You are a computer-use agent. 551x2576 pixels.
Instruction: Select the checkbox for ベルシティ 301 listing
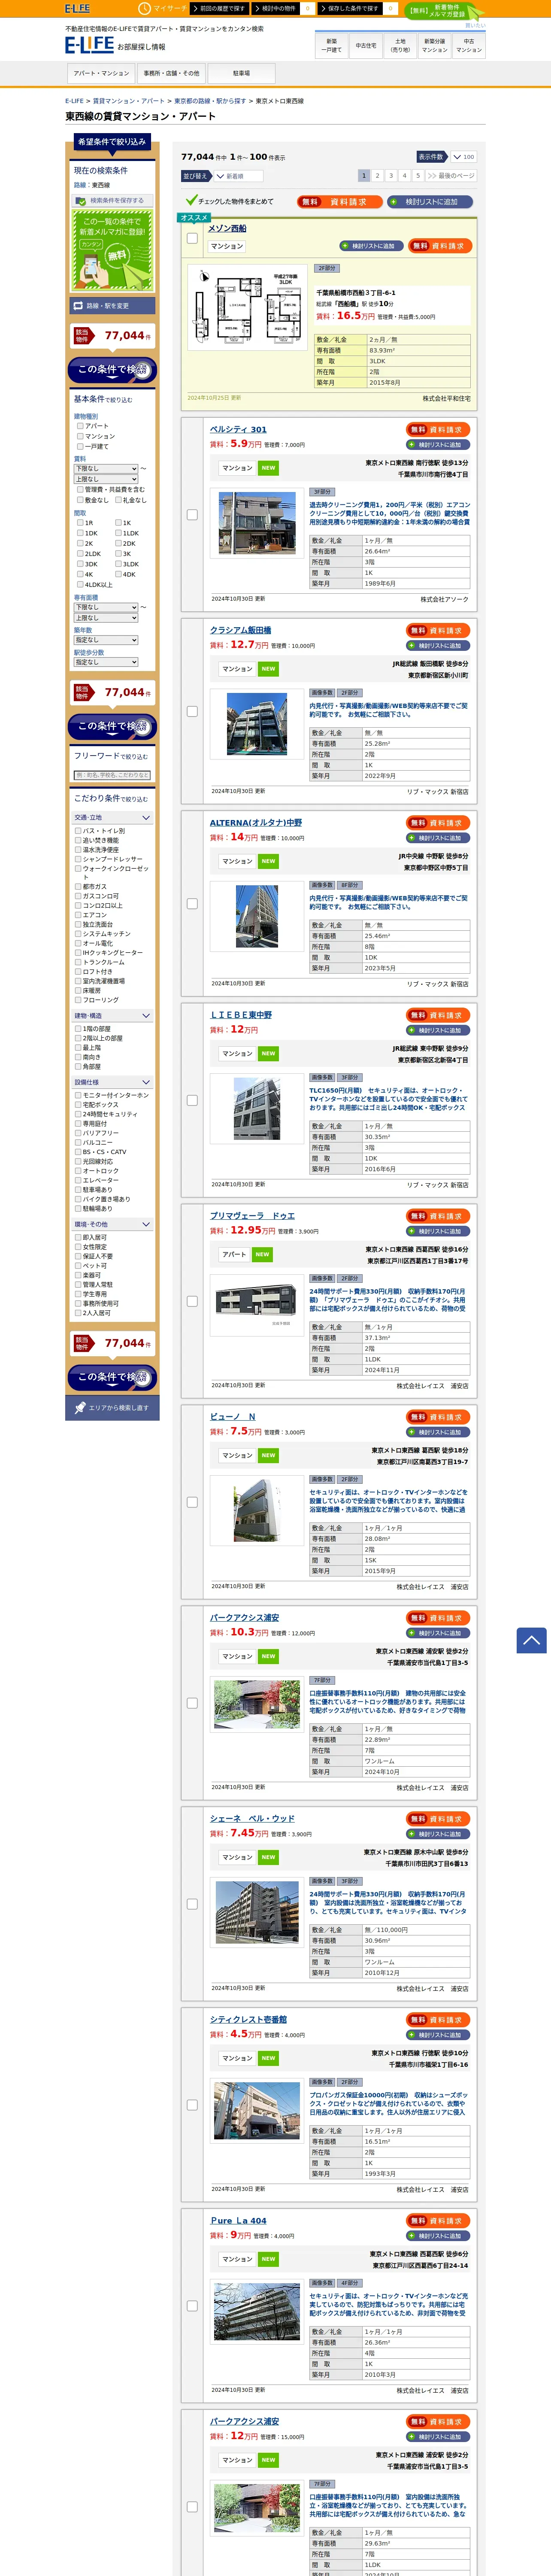coord(192,515)
